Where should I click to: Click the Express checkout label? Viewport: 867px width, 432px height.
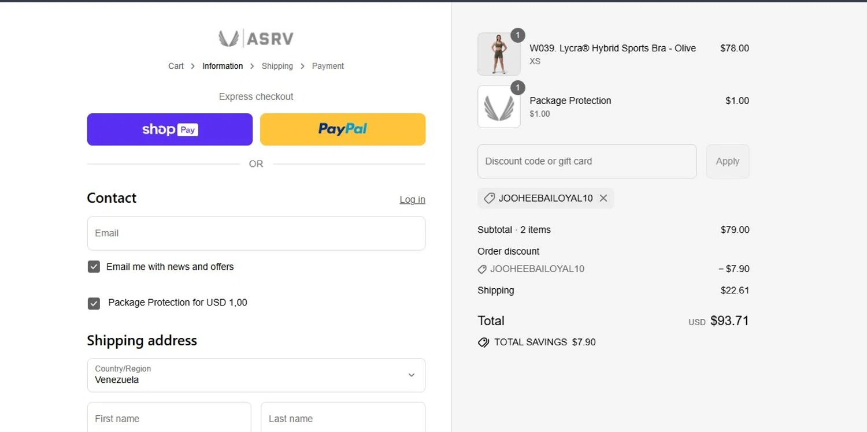256,97
